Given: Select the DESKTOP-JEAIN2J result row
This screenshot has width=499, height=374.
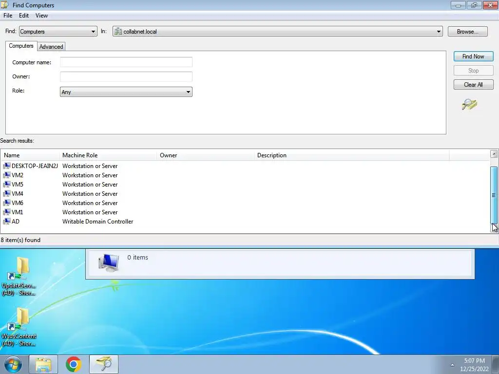Looking at the screenshot, I should 245,166.
